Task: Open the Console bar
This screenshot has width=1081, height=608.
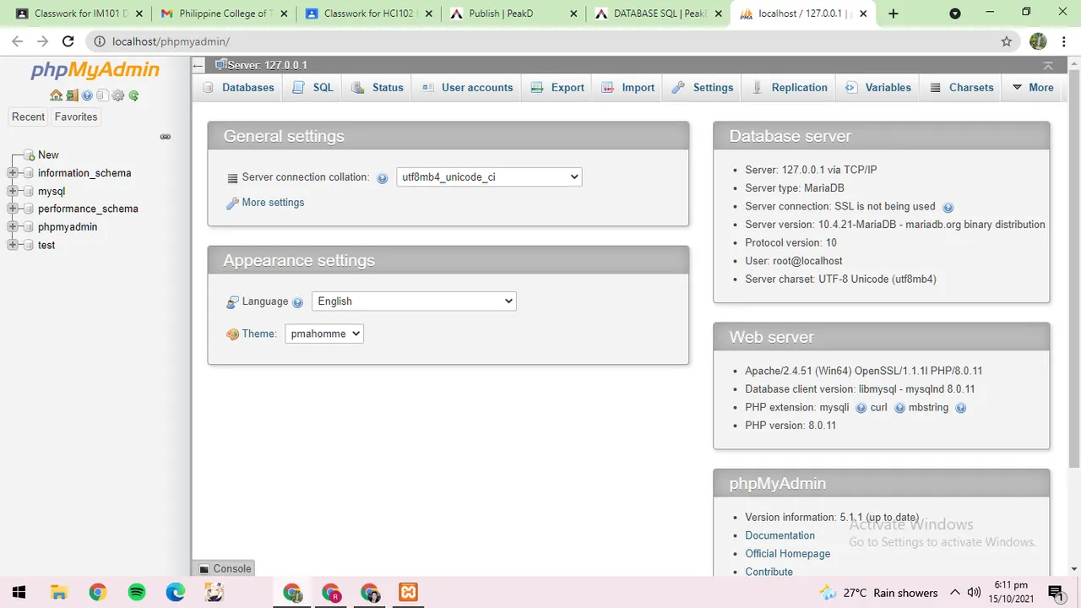Action: click(x=225, y=569)
